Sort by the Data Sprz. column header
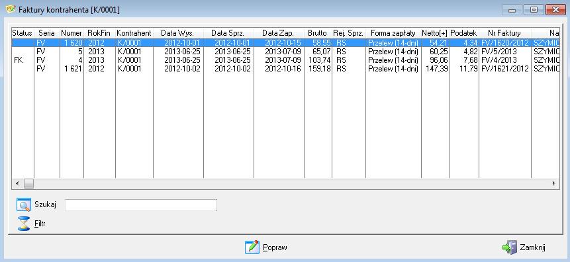 click(228, 32)
